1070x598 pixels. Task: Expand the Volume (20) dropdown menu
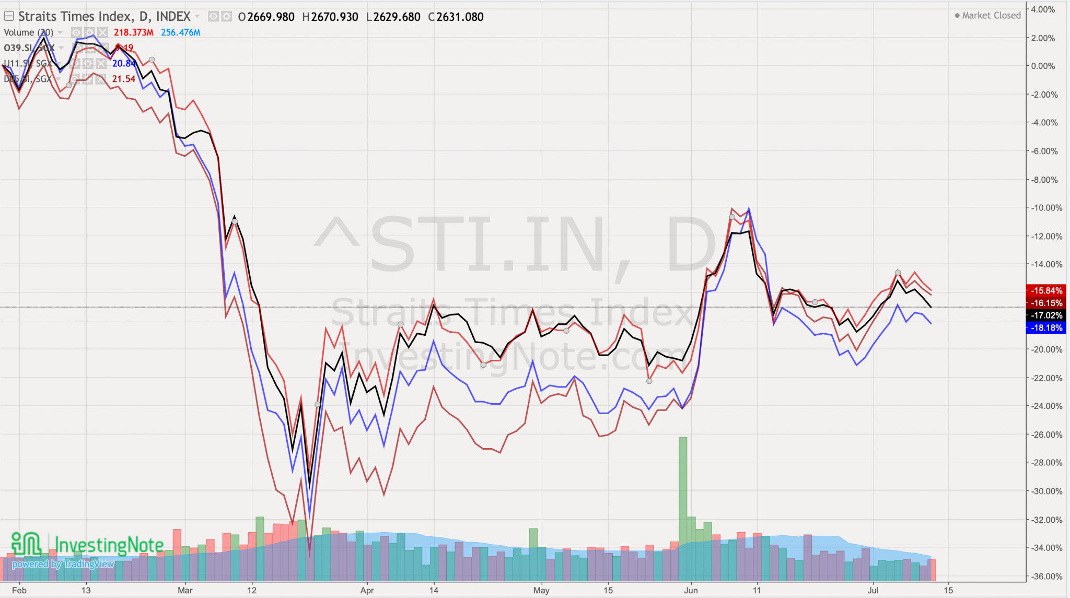(x=59, y=32)
